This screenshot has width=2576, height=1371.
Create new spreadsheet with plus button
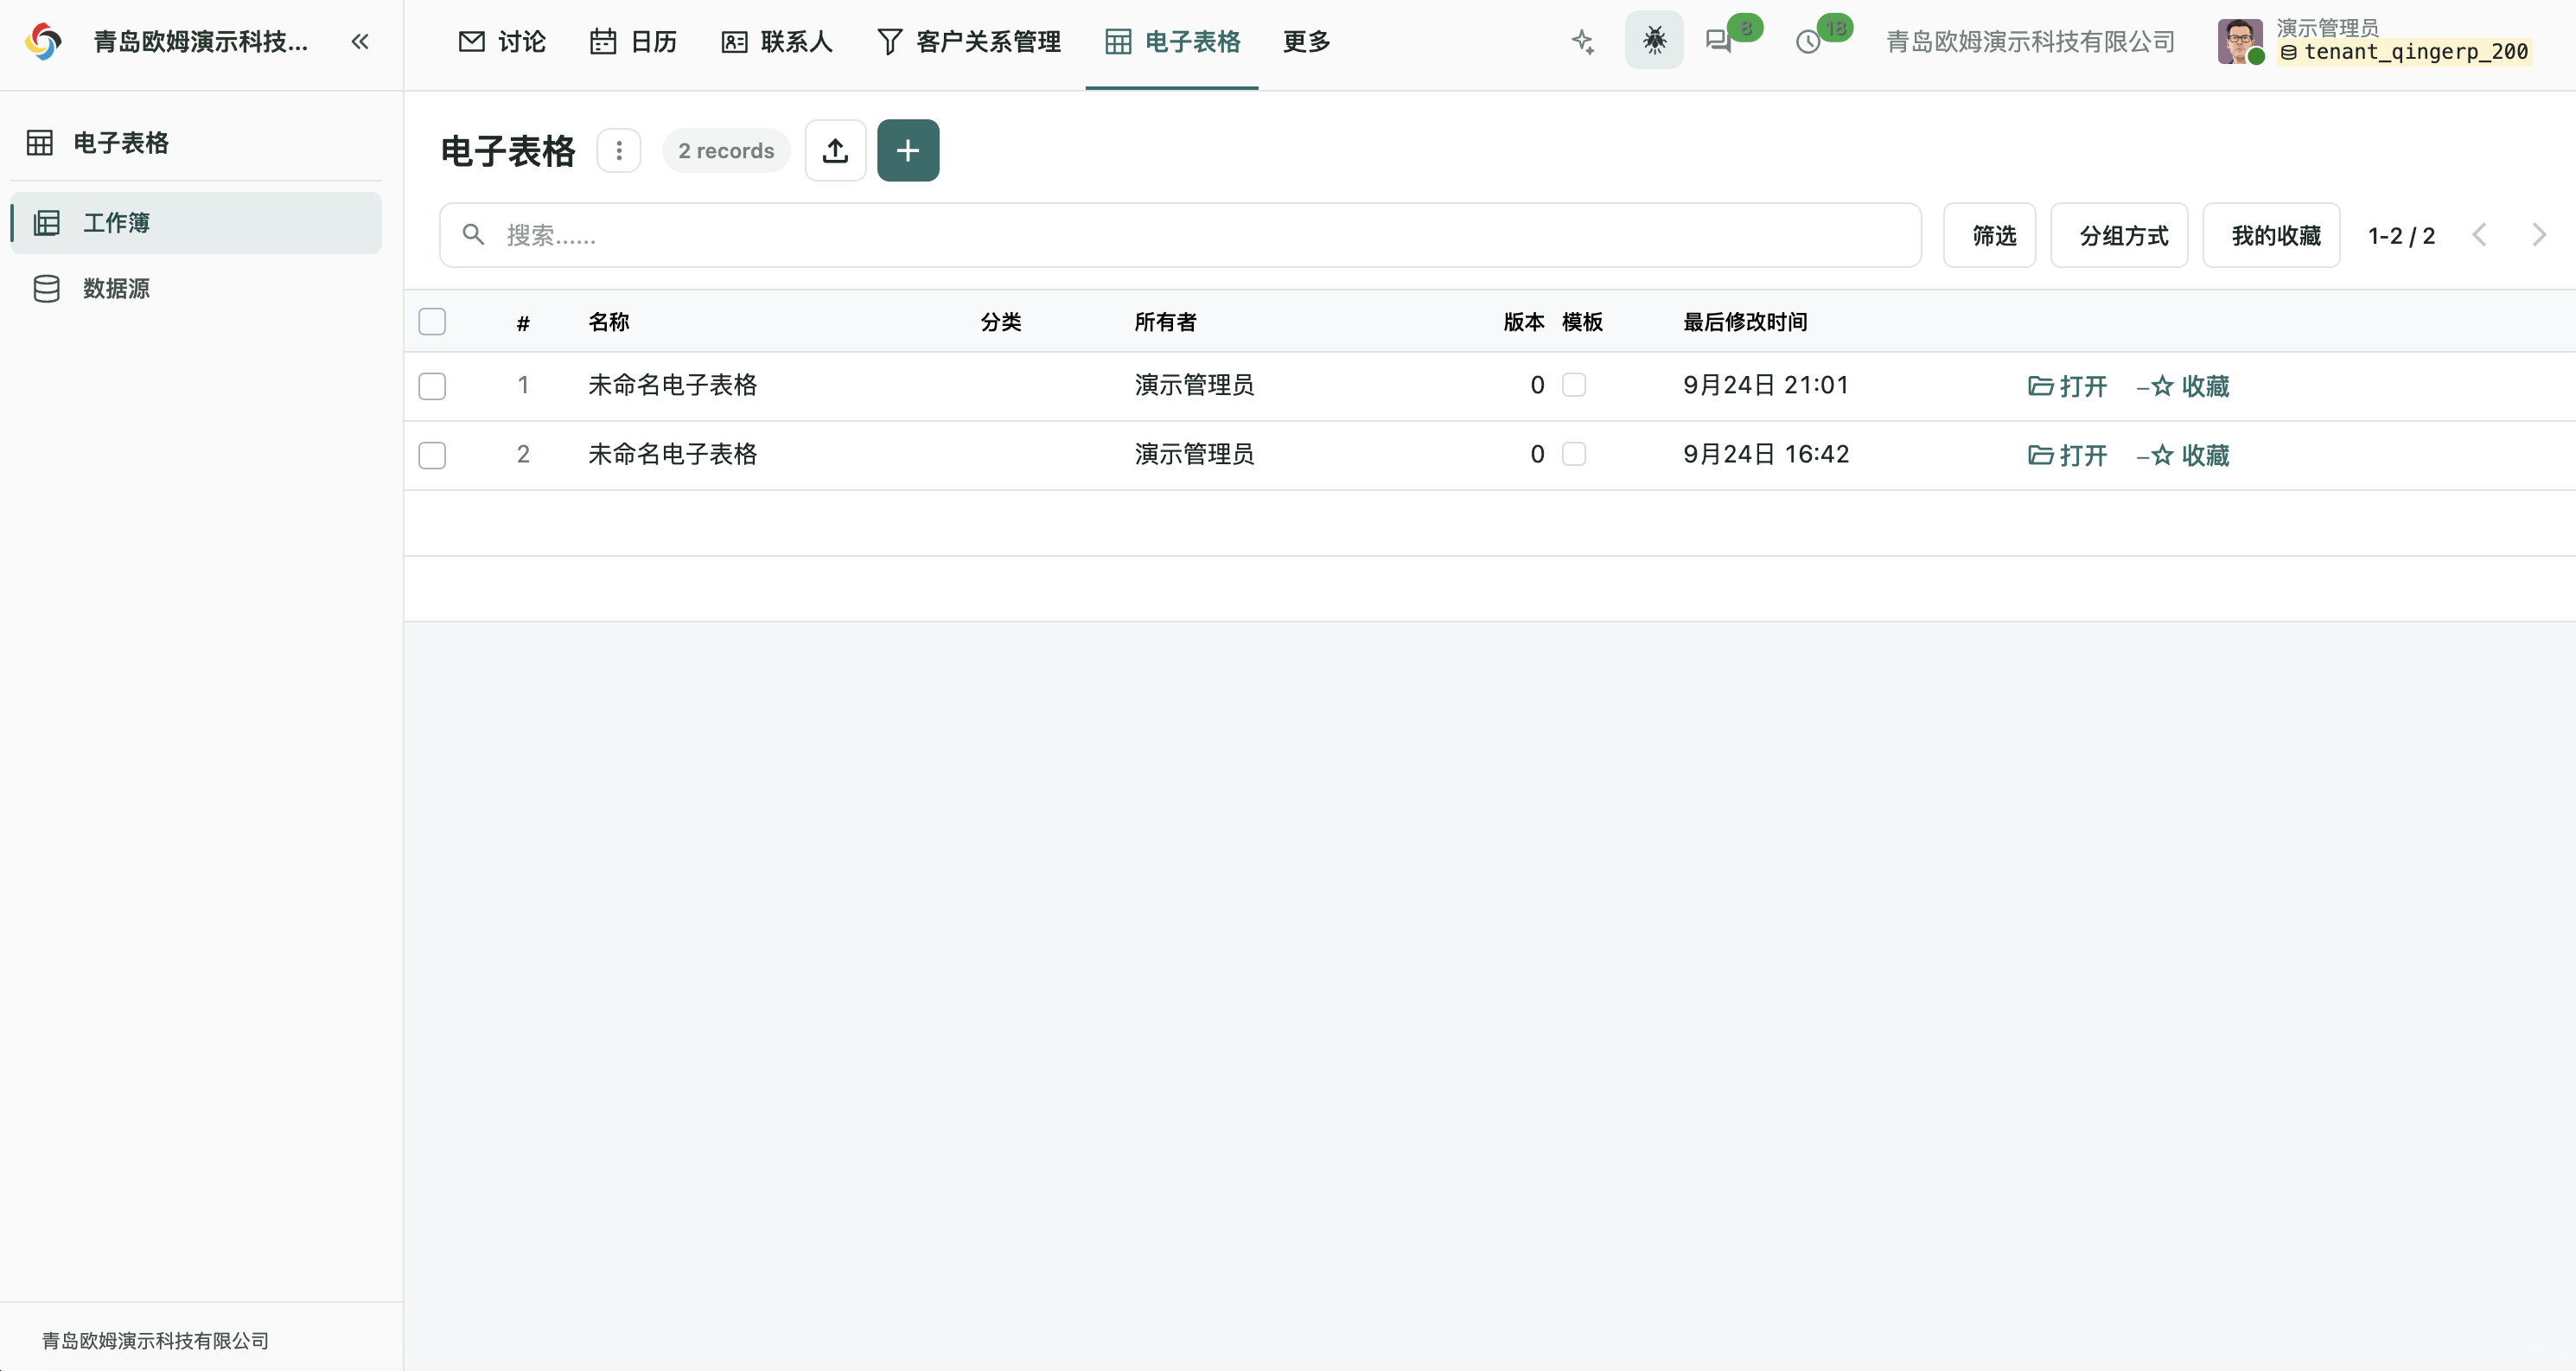point(908,150)
